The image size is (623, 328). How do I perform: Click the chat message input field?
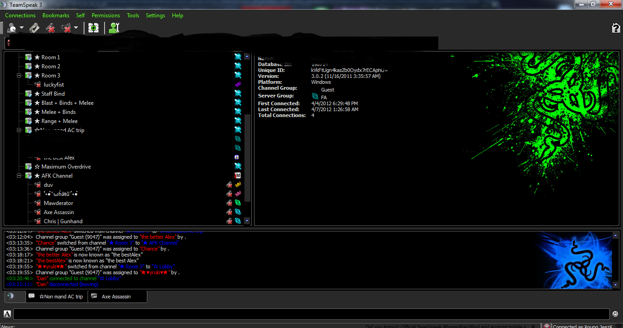point(311,314)
